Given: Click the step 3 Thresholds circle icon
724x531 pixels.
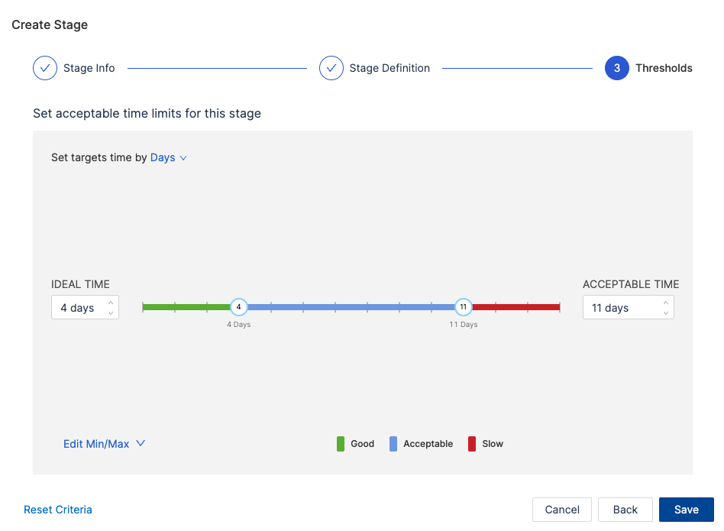Looking at the screenshot, I should (x=617, y=68).
